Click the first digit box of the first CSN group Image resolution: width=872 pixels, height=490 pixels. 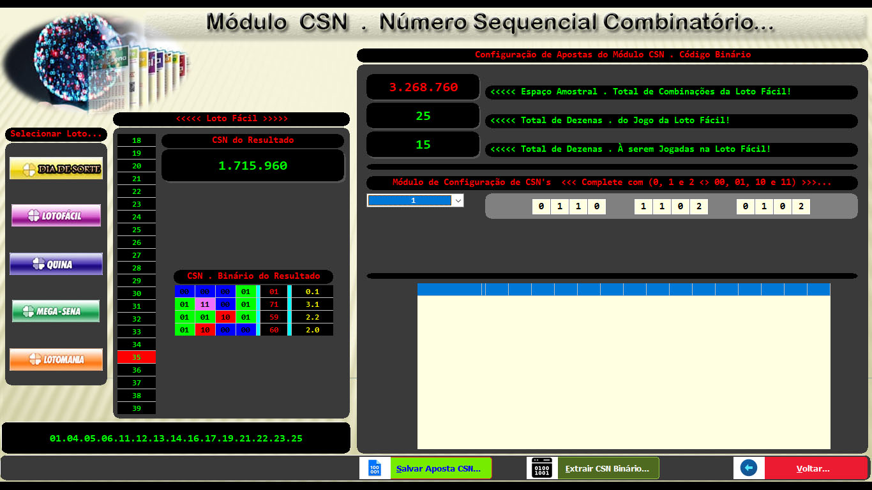pyautogui.click(x=541, y=207)
